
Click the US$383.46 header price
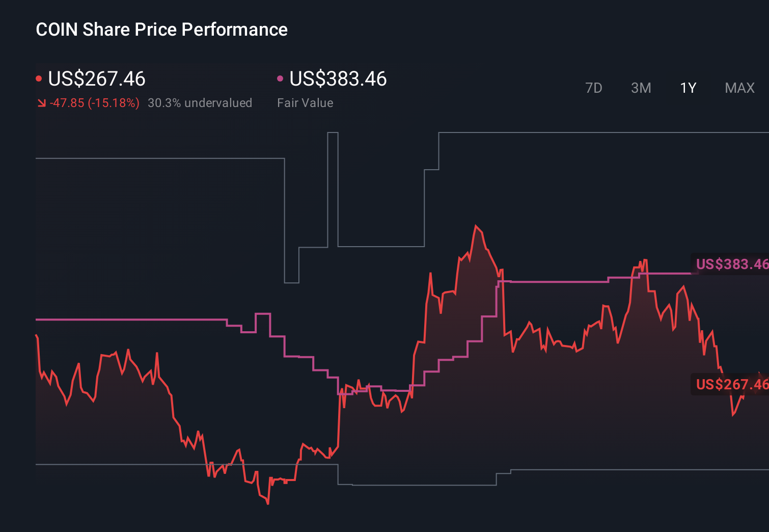[338, 79]
